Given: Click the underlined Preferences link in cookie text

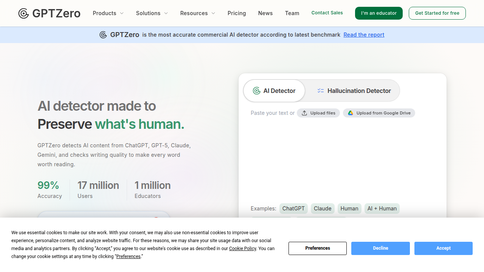Looking at the screenshot, I should click(x=129, y=257).
